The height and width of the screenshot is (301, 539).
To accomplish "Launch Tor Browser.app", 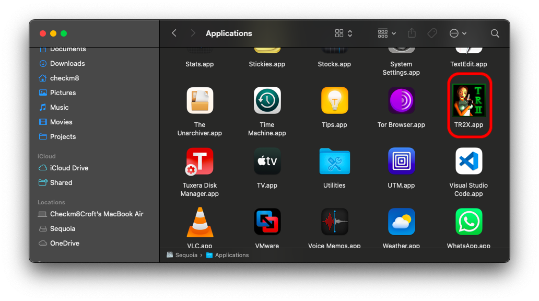I will click(401, 101).
